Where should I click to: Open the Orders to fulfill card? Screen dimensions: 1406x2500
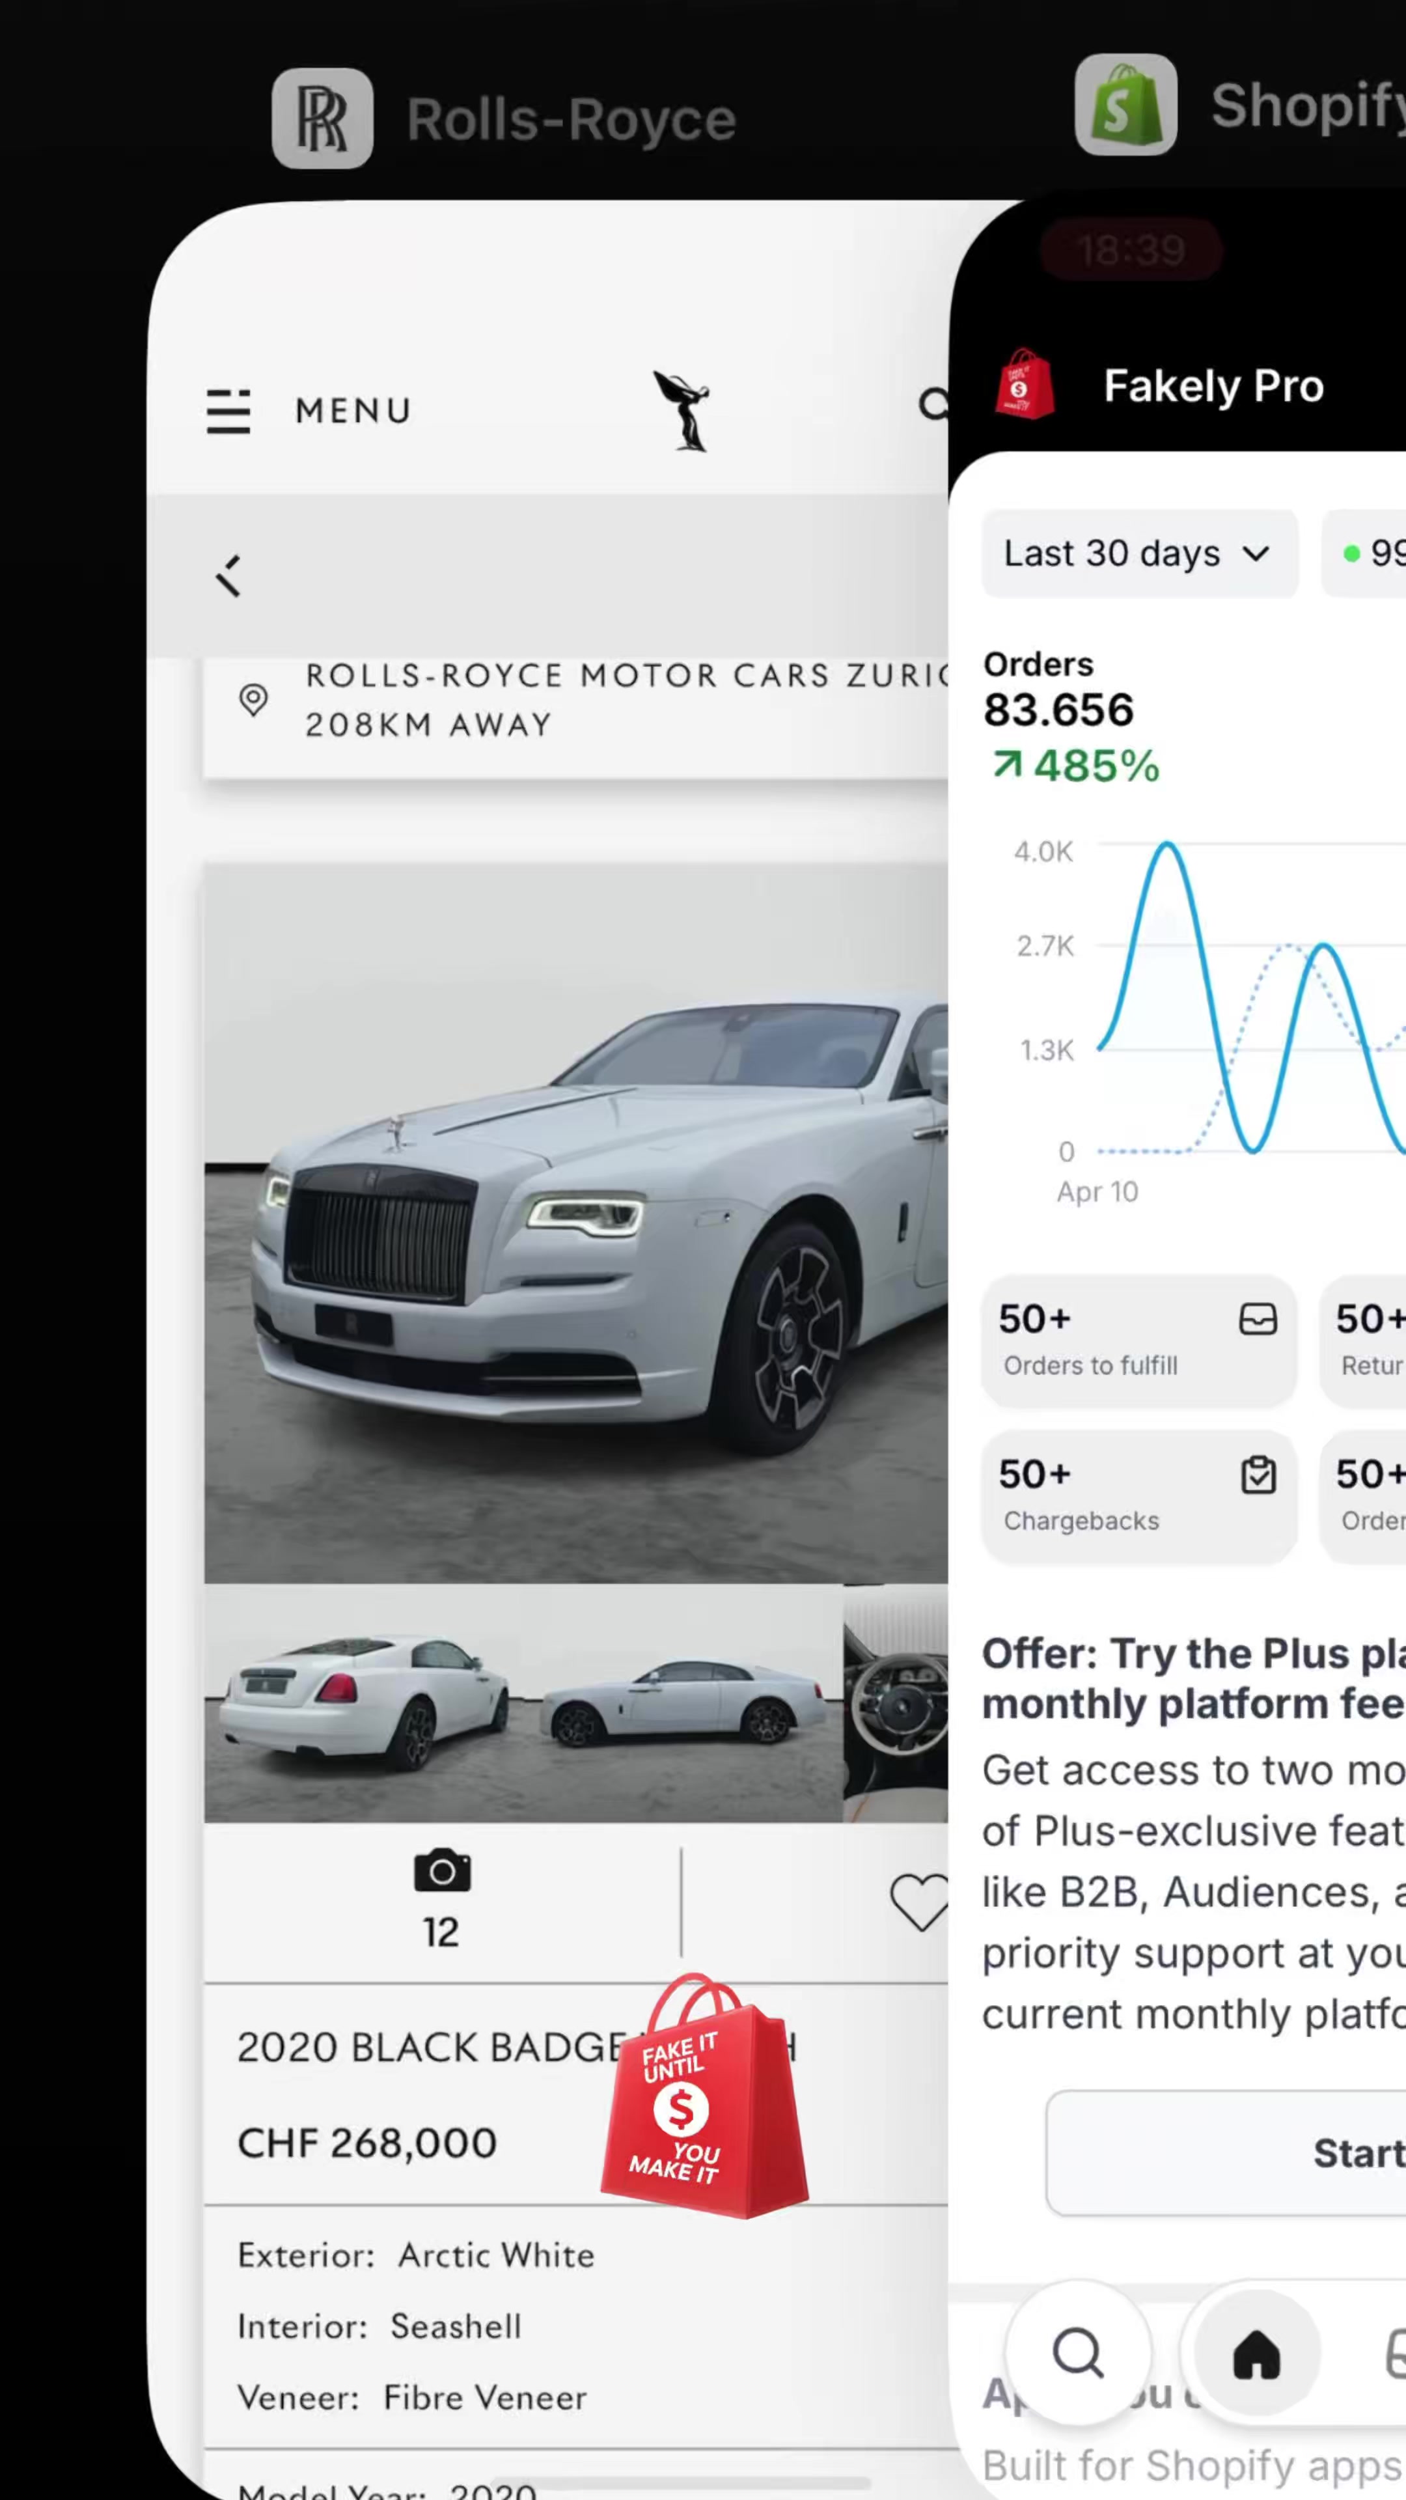click(x=1139, y=1340)
